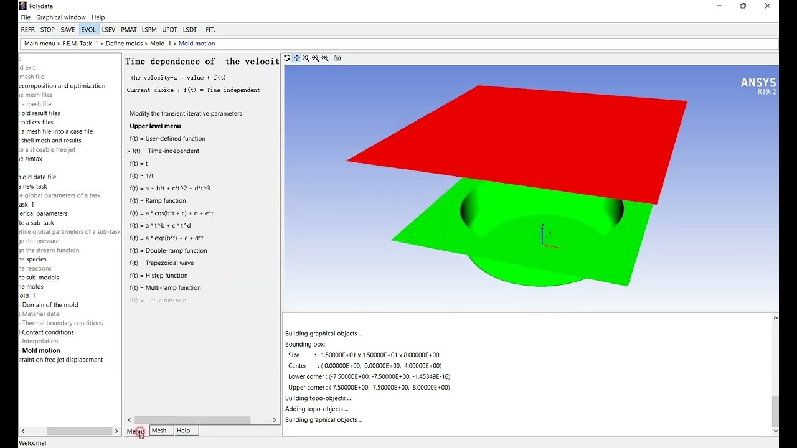797x448 pixels.
Task: Go to F.E.M. Task 1 breadcrumb
Action: (80, 44)
